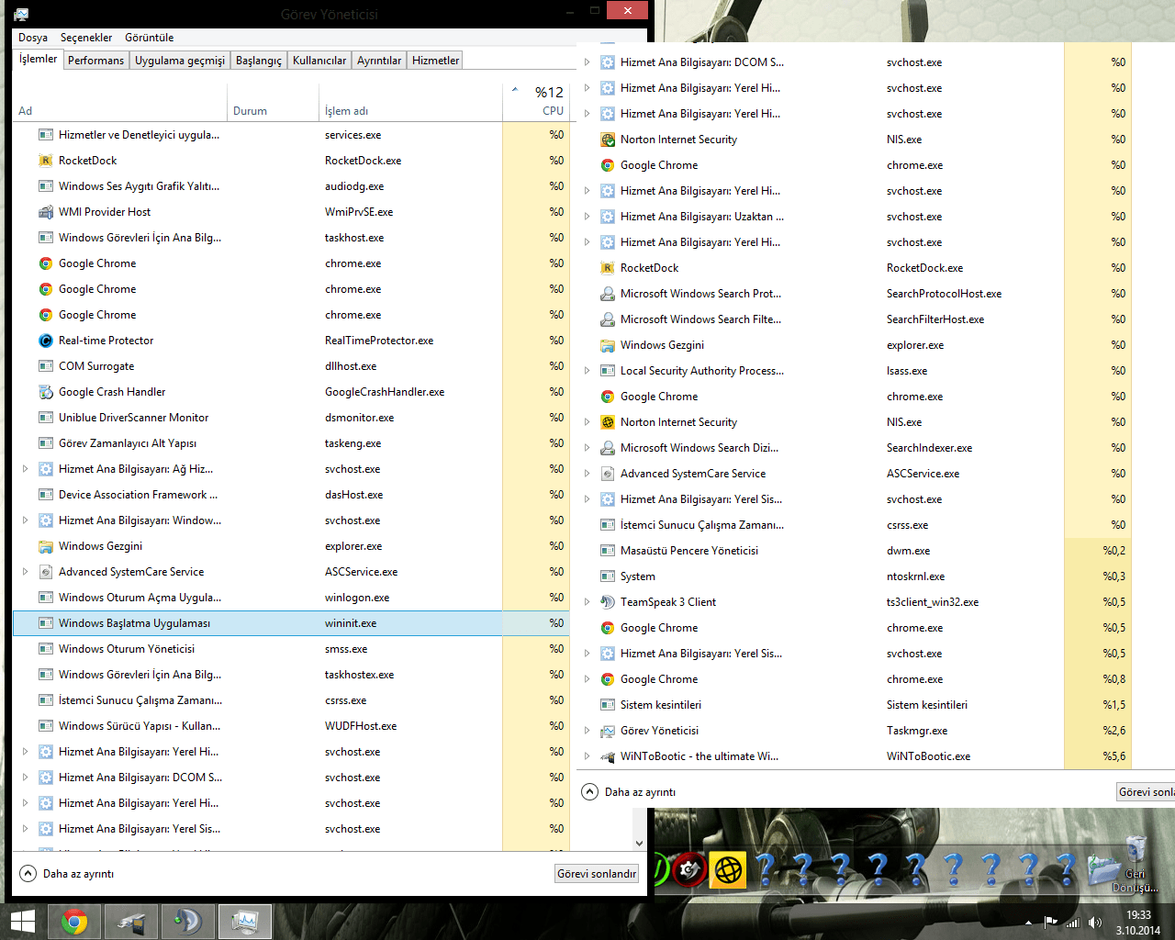Click the cut-off Görevi sonl... button at right

1146,792
